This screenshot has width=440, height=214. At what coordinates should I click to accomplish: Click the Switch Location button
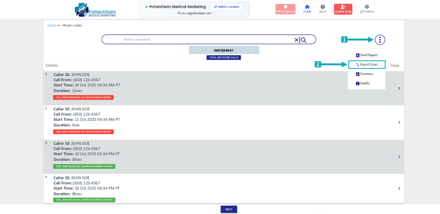tap(226, 7)
